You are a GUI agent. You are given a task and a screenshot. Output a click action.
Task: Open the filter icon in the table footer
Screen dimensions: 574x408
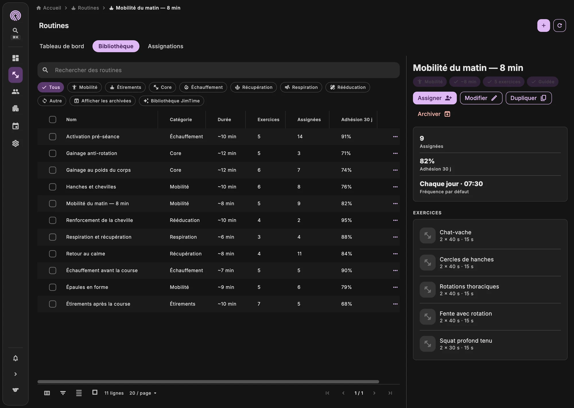(x=63, y=393)
